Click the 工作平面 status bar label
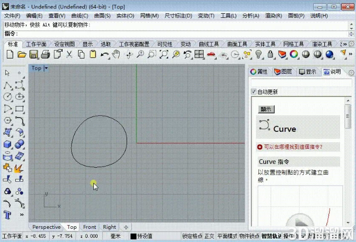Screen dimensions: 356x242 pyautogui.click(x=12, y=236)
